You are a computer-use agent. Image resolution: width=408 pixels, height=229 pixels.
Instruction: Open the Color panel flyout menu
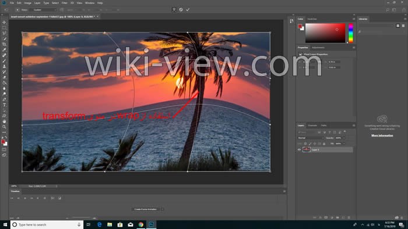pyautogui.click(x=354, y=19)
